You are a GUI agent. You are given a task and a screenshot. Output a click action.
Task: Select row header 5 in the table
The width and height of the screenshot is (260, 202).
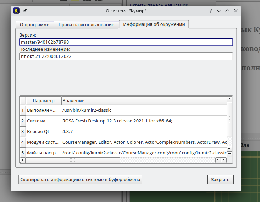tap(23, 153)
